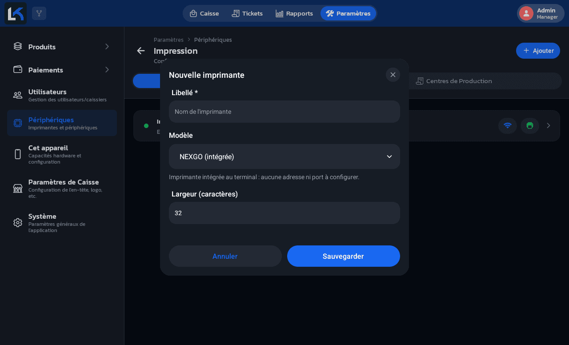Switch to the Caisse tab
The image size is (569, 345).
tap(204, 13)
